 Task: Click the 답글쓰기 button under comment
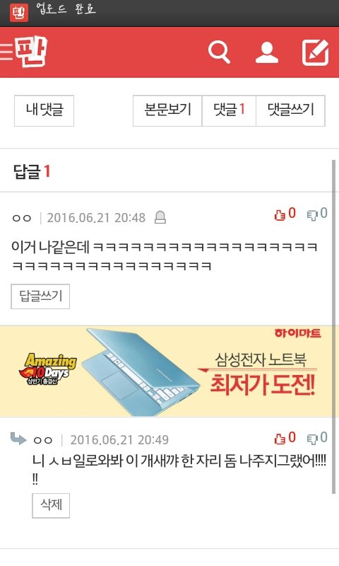click(40, 296)
